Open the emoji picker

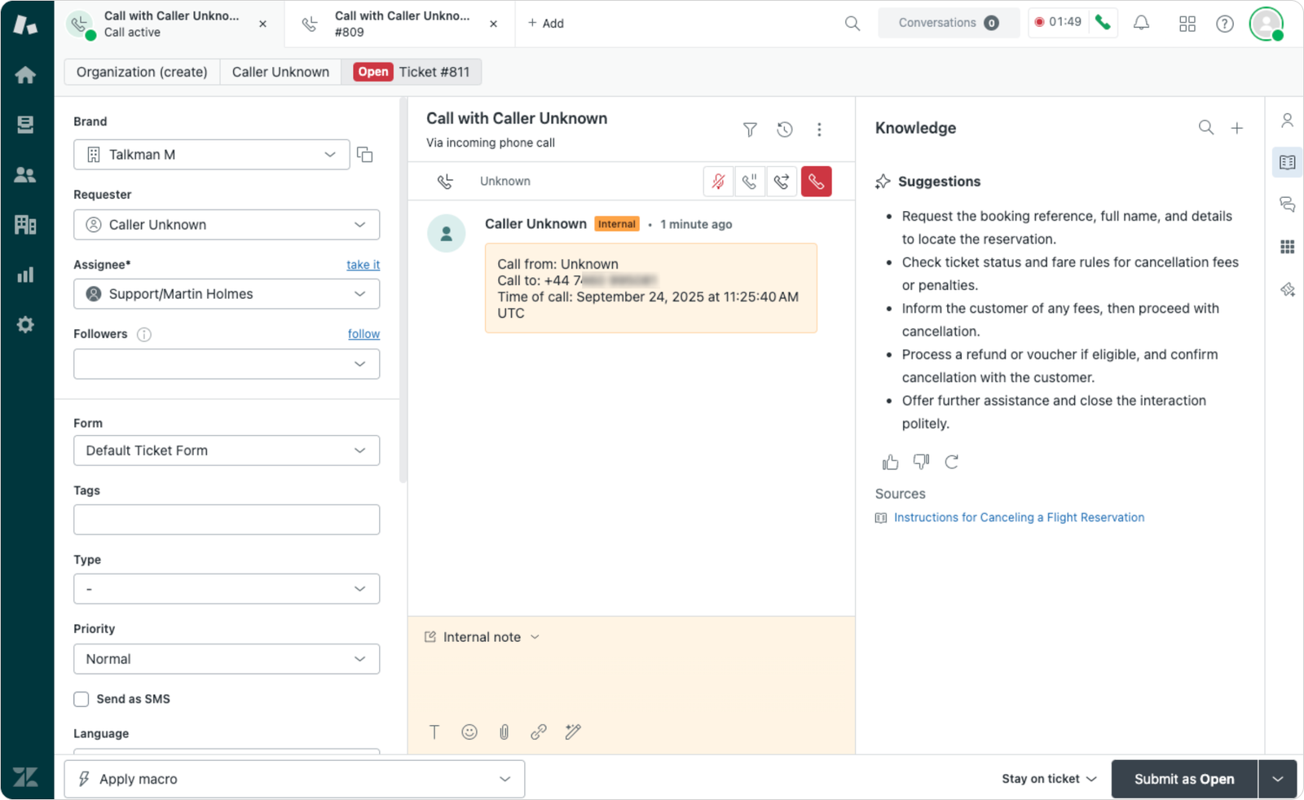(469, 732)
